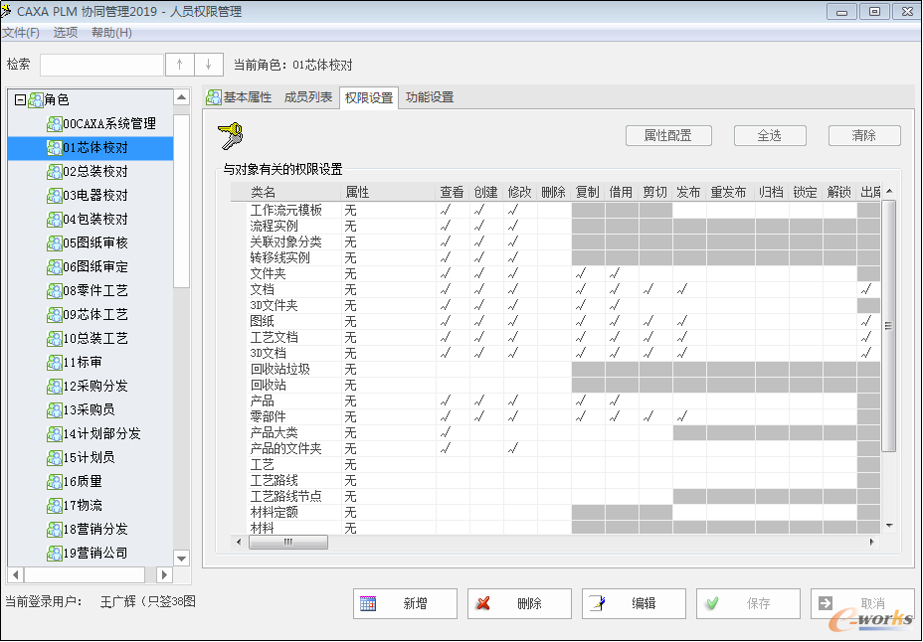Click the 10总装工艺 role icon
Screen dimensions: 923x642
(x=54, y=339)
